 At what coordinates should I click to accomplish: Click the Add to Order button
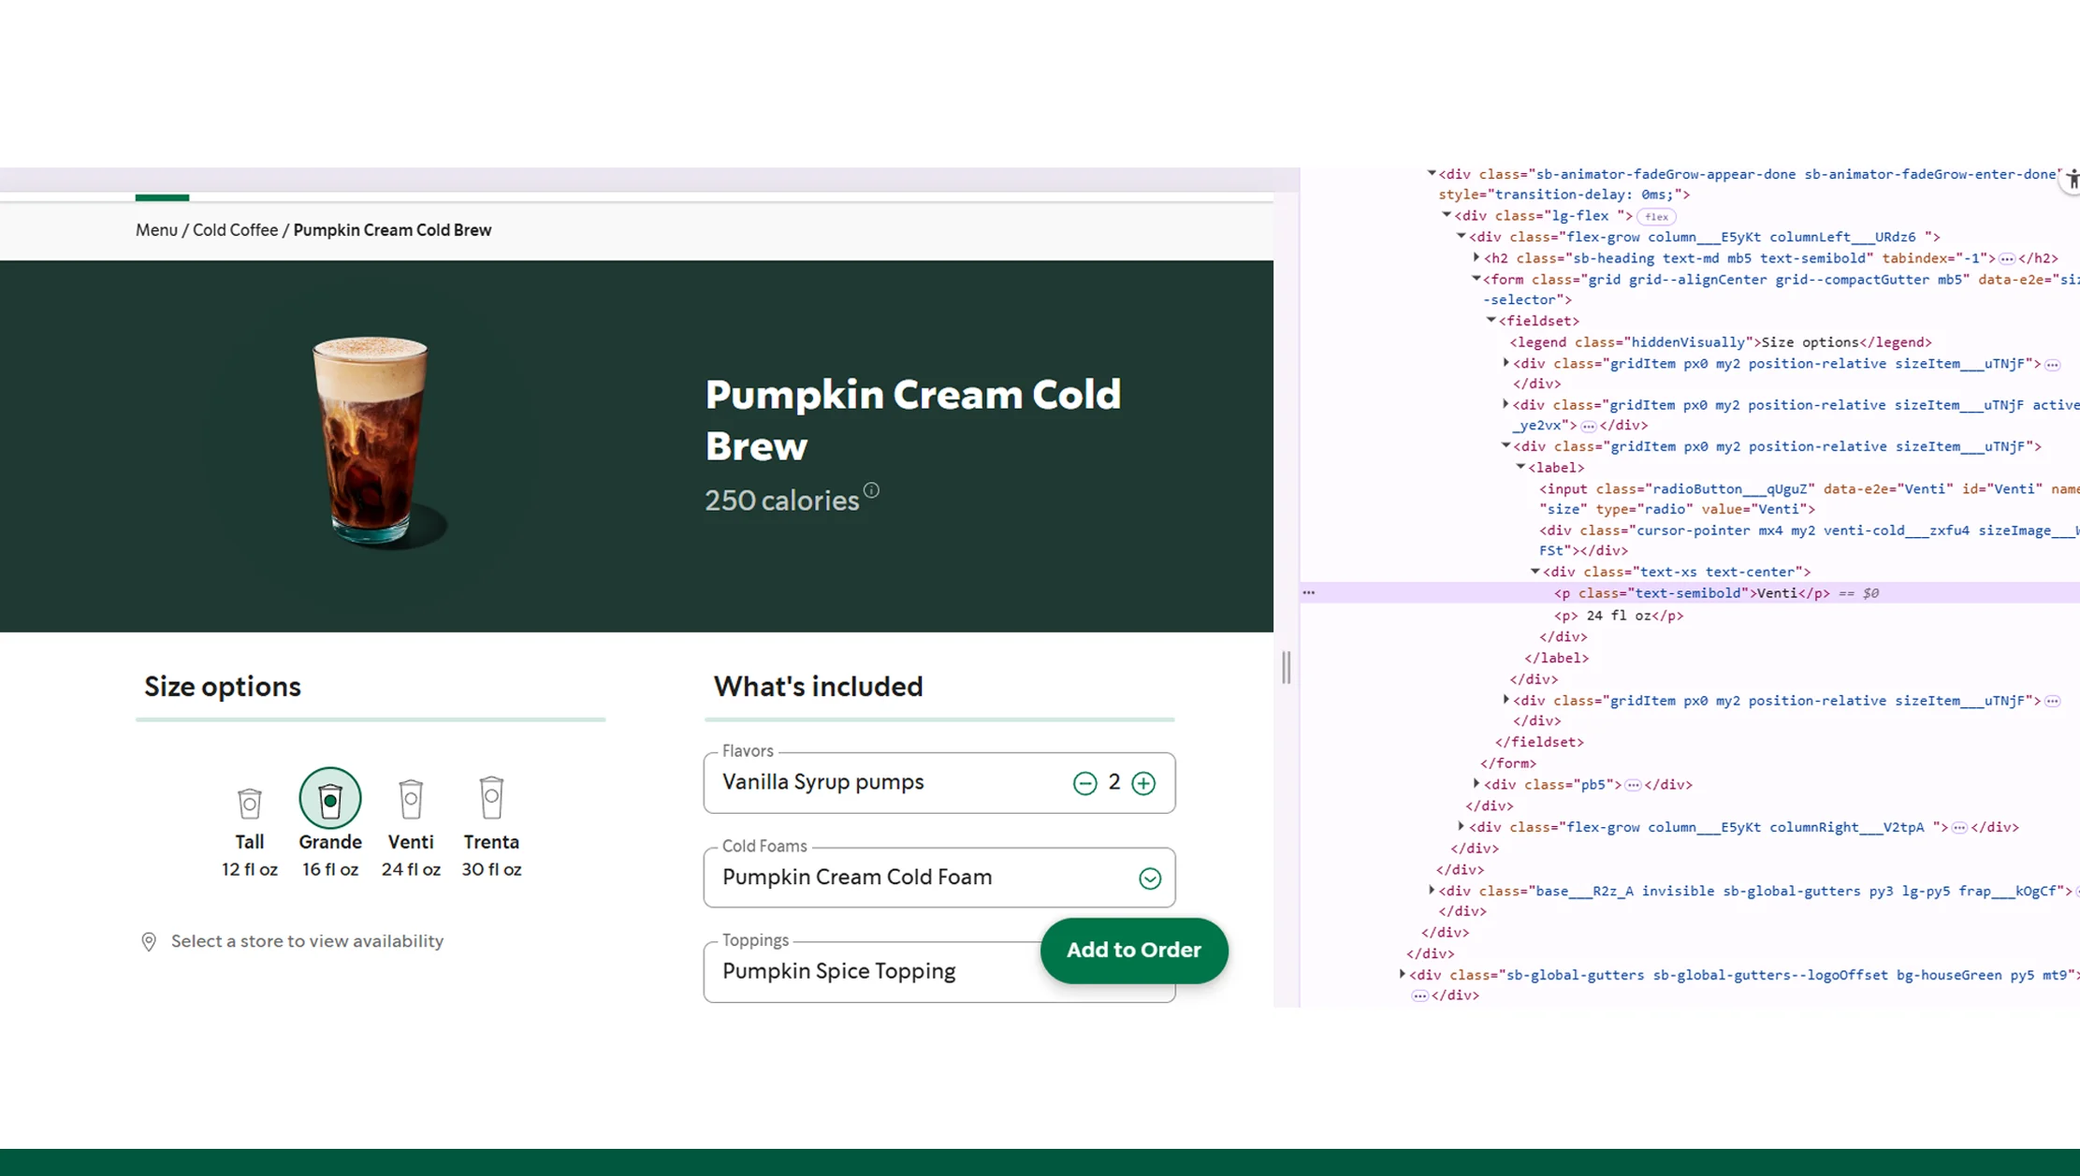(1134, 951)
